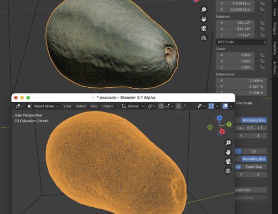The image size is (278, 214).
Task: Click Rotation Z field 1.9347°
Action: click(235, 35)
